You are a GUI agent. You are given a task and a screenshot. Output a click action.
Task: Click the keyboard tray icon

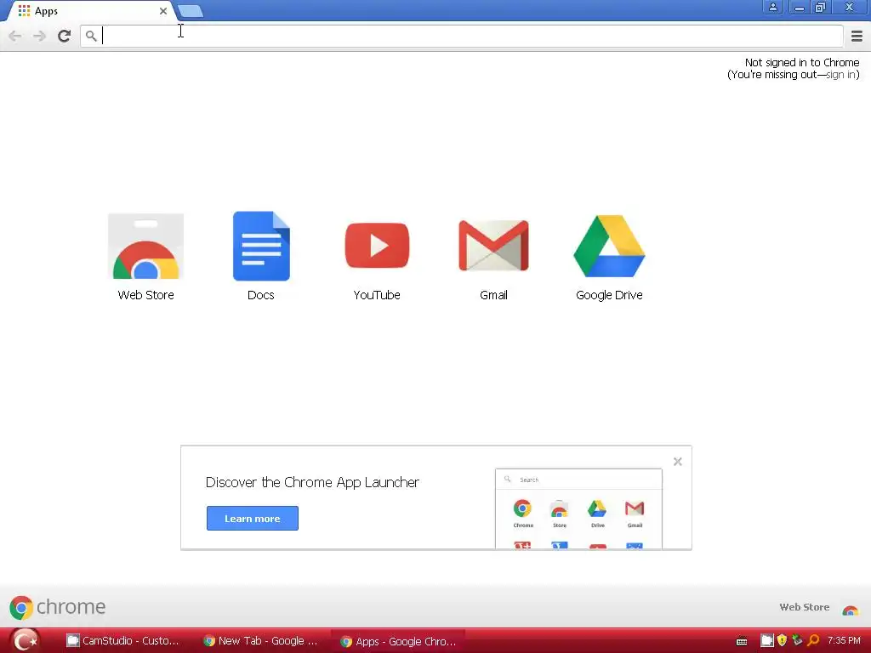point(741,642)
